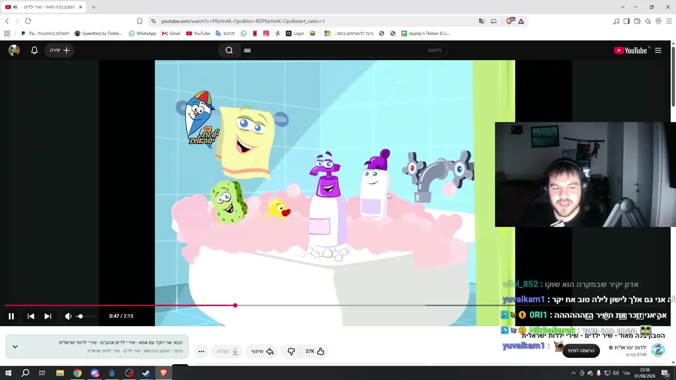Open the Netflix bookmark icon
Viewport: 676px width, 380px height.
click(x=255, y=33)
